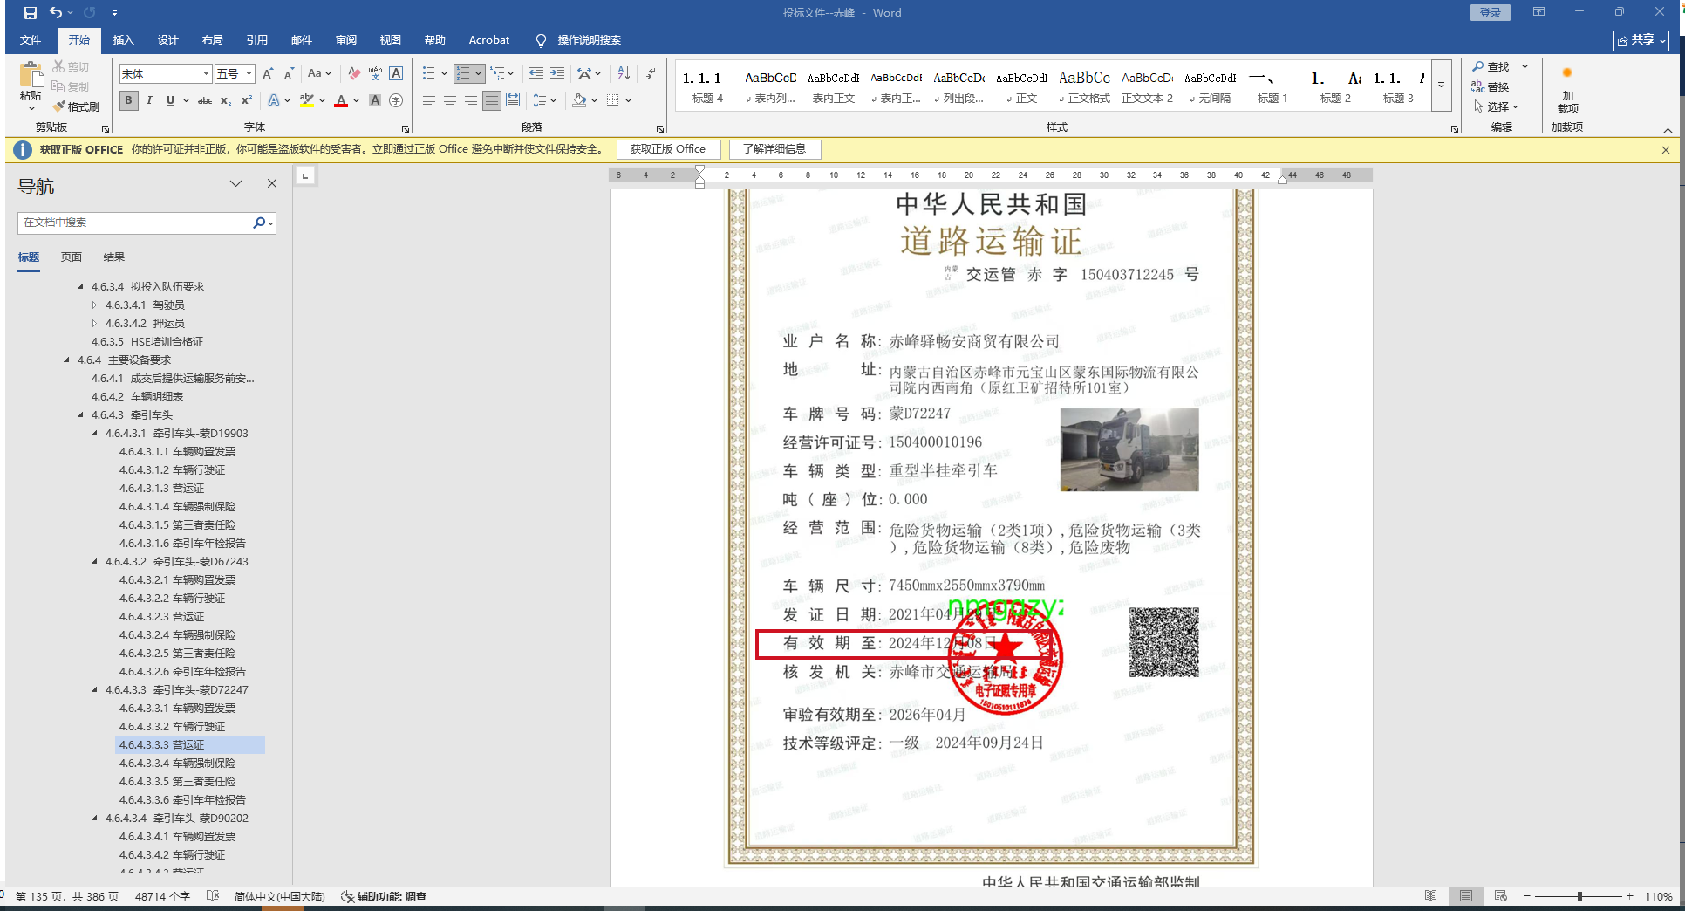Toggle Italic formatting

(149, 100)
